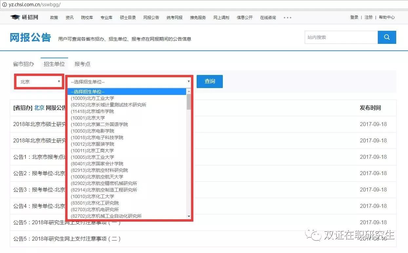
Task: Click the 站内搜索 search input field
Action: coord(341,37)
